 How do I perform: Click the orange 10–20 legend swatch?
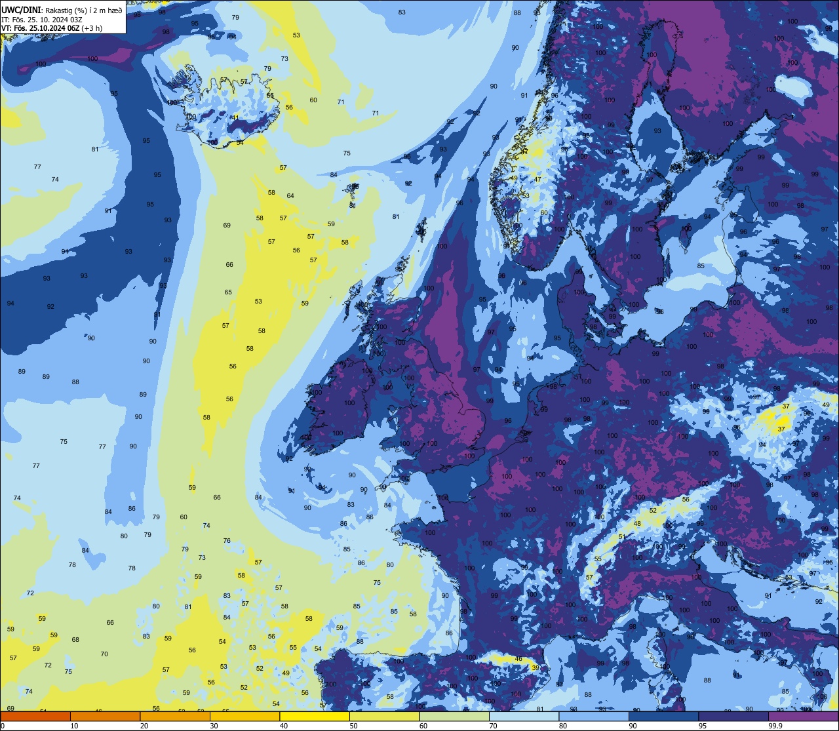[105, 717]
